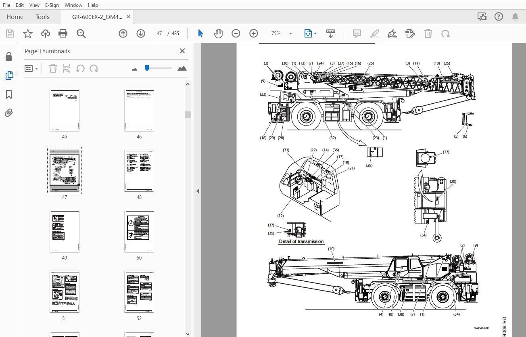Reduce thumbnail size with the small mountain icon

pyautogui.click(x=135, y=69)
